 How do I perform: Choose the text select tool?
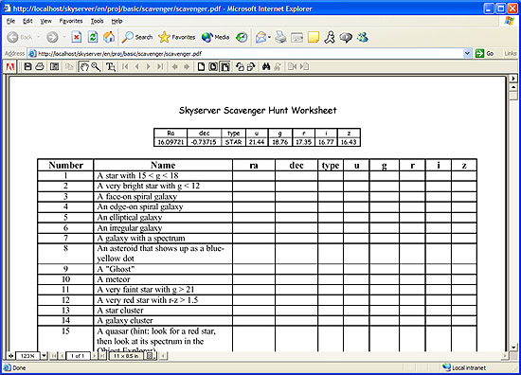tap(110, 67)
